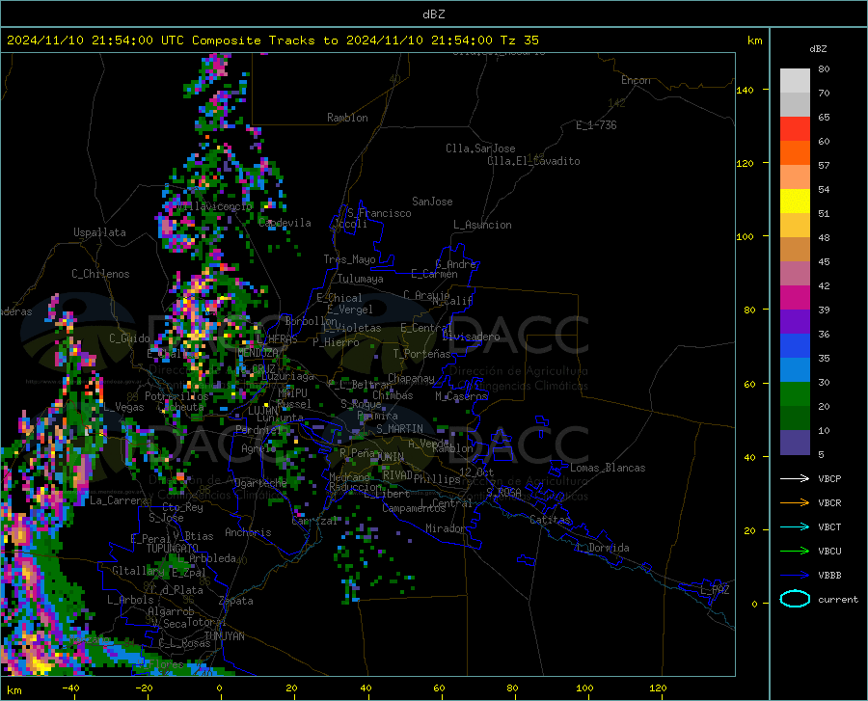Click the La_Carrera map label
868x701 pixels.
pyautogui.click(x=119, y=500)
